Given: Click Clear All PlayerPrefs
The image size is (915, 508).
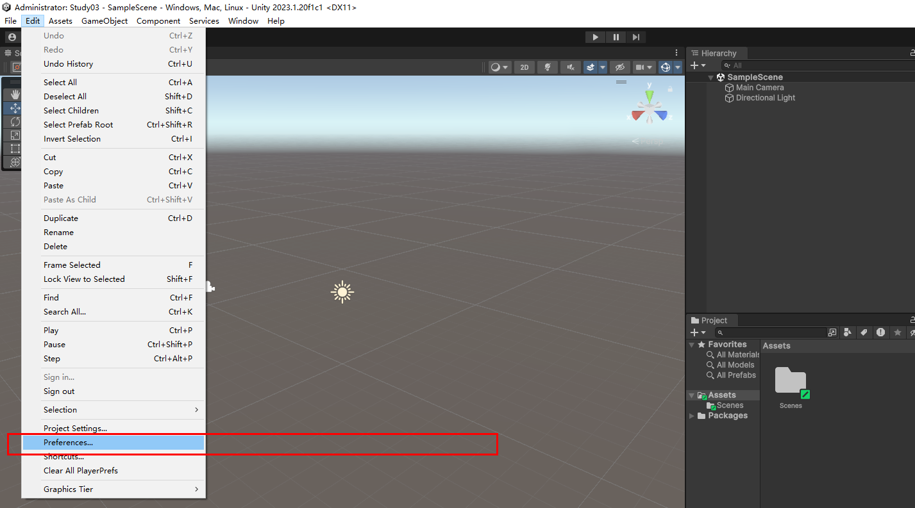Looking at the screenshot, I should (x=81, y=470).
